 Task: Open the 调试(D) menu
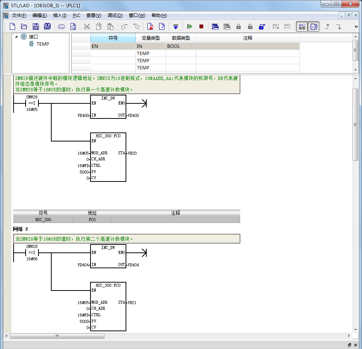(115, 15)
